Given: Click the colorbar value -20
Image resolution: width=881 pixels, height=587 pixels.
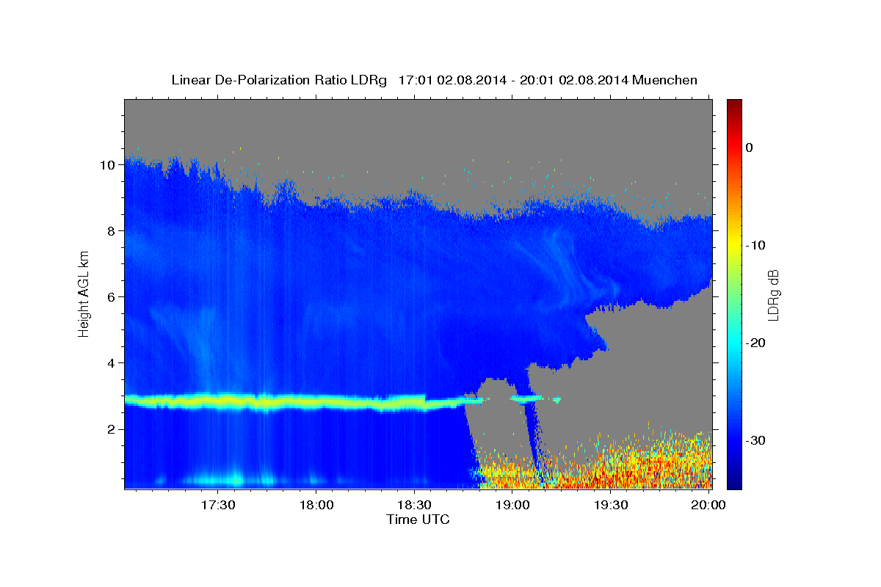Looking at the screenshot, I should [755, 343].
